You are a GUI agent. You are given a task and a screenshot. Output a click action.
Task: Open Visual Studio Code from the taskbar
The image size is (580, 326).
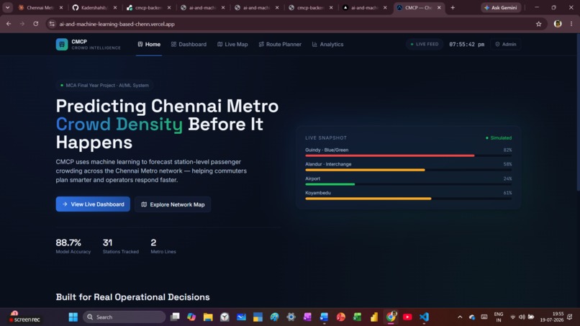(424, 317)
